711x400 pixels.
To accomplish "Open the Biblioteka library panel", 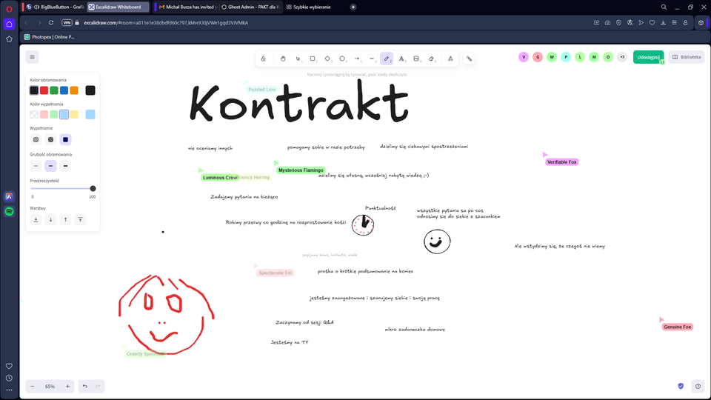I will coord(687,57).
